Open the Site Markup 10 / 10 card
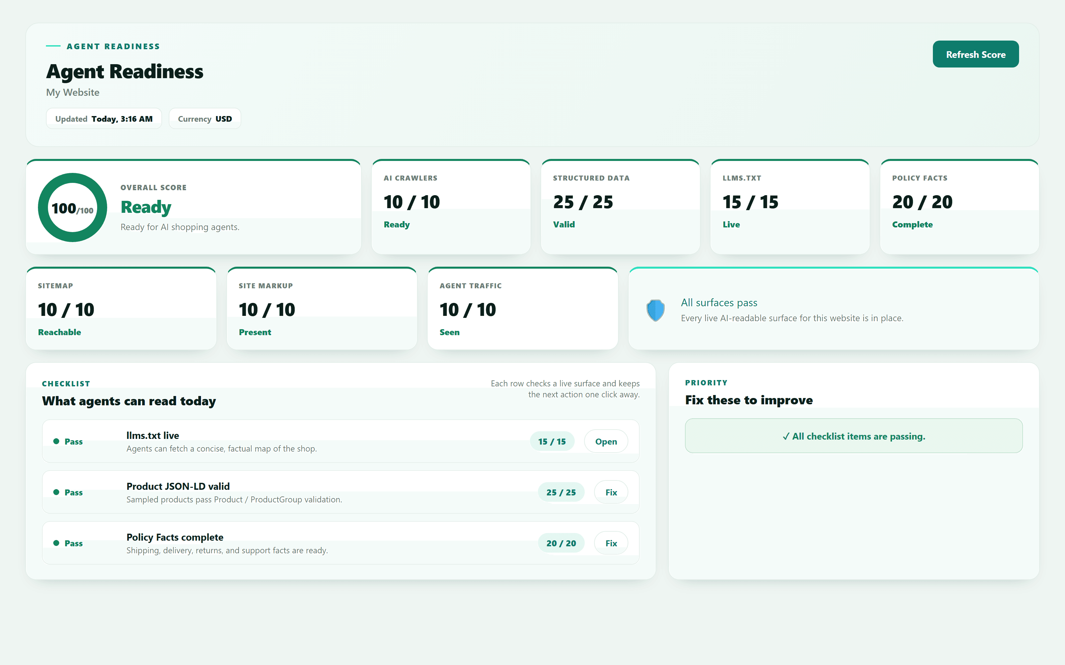 point(322,308)
